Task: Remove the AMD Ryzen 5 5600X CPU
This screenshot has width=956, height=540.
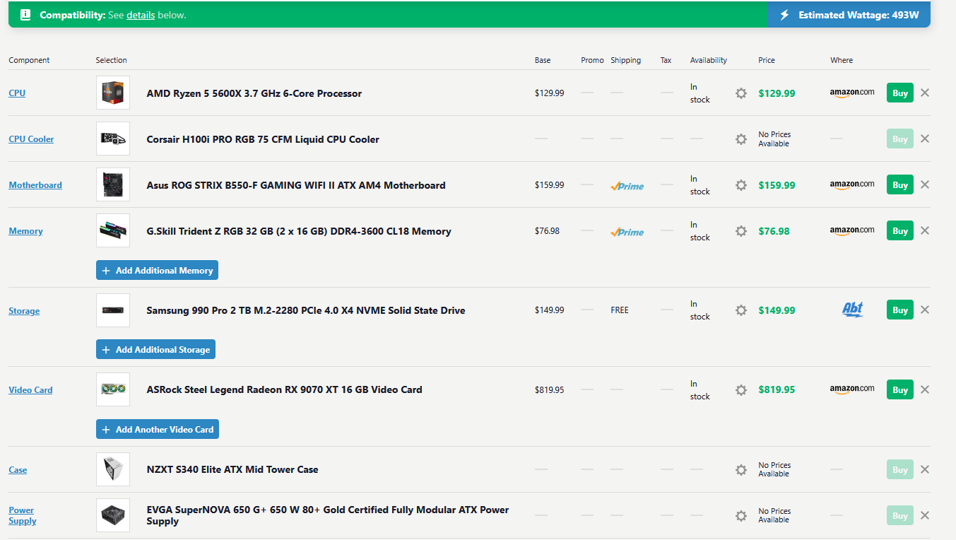Action: point(925,93)
